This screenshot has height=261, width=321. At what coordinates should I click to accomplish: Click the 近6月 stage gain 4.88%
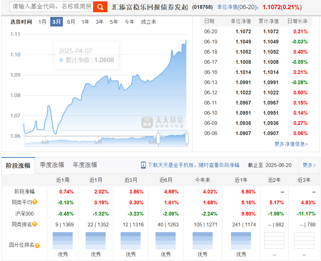[x=171, y=192]
